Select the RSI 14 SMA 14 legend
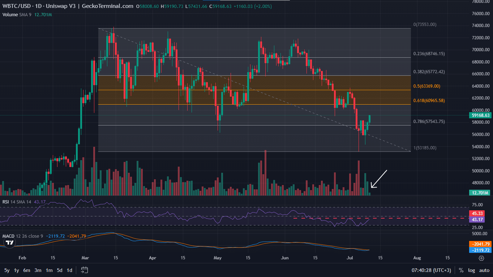493x277 pixels. pyautogui.click(x=17, y=202)
